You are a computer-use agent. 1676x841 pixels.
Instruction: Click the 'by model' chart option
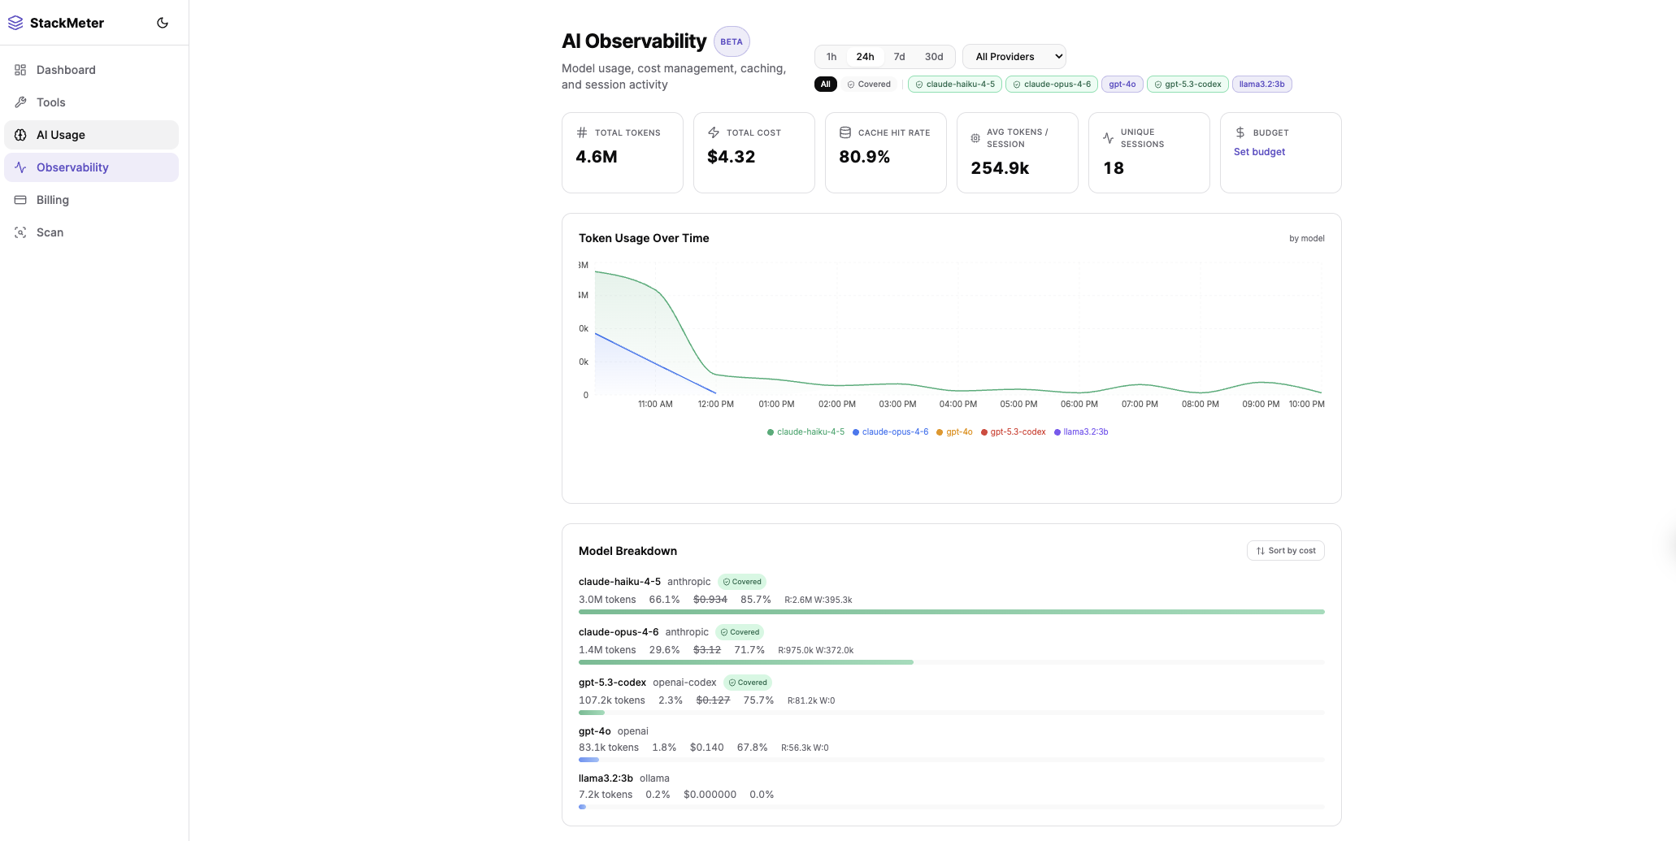tap(1307, 238)
